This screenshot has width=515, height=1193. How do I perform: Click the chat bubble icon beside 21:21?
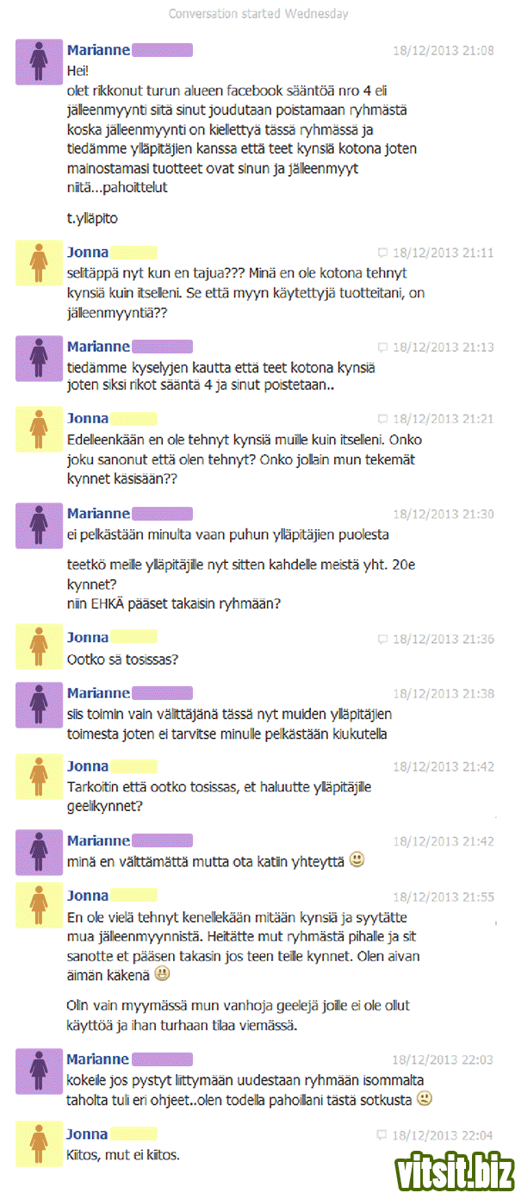click(383, 419)
